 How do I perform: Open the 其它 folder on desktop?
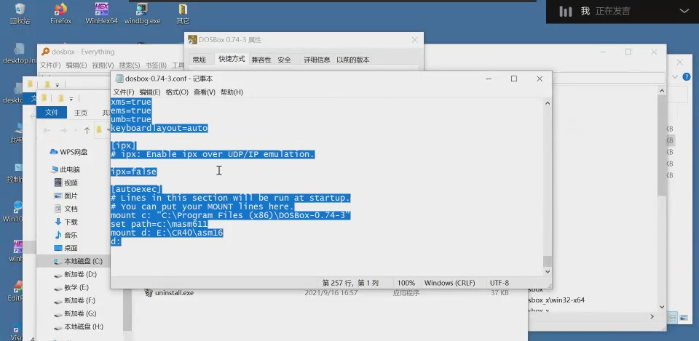[x=183, y=12]
